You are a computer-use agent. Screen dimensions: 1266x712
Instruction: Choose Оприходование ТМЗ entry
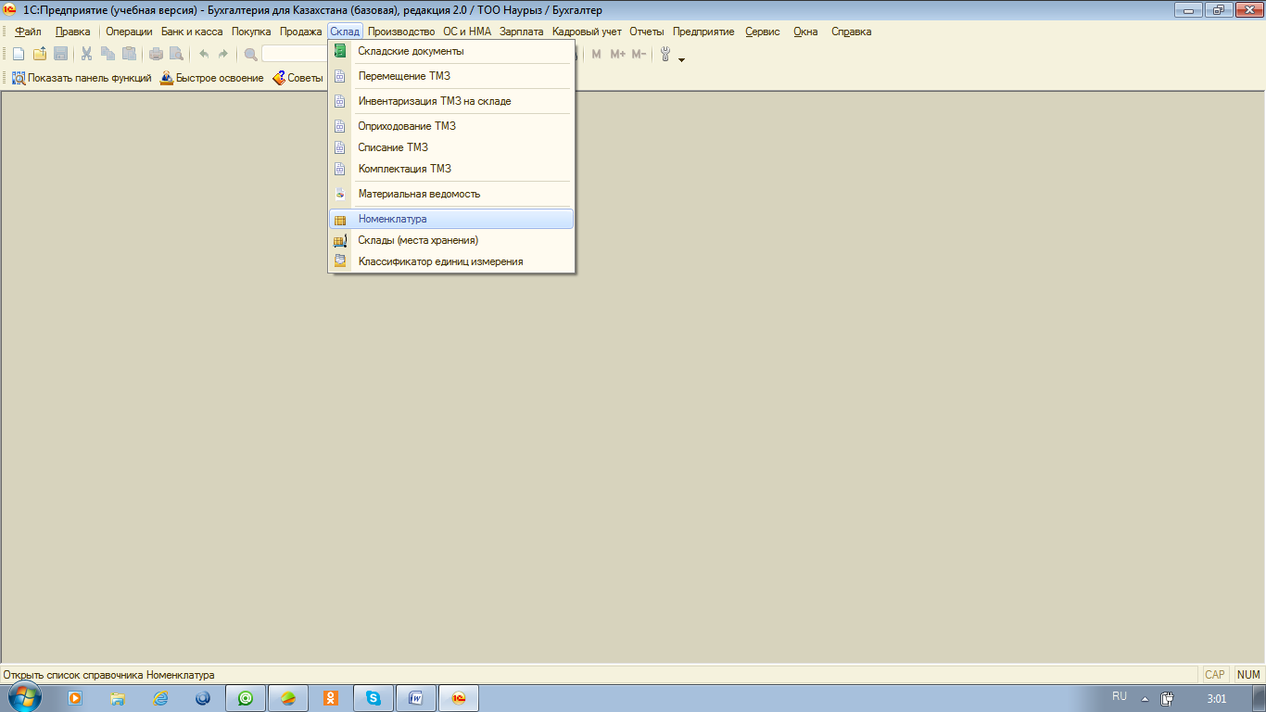451,126
